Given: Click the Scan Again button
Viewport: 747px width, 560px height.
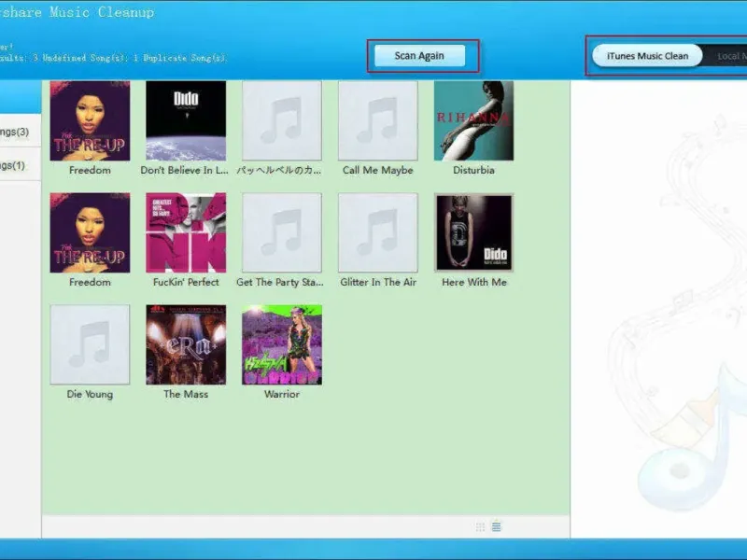Looking at the screenshot, I should [x=419, y=56].
